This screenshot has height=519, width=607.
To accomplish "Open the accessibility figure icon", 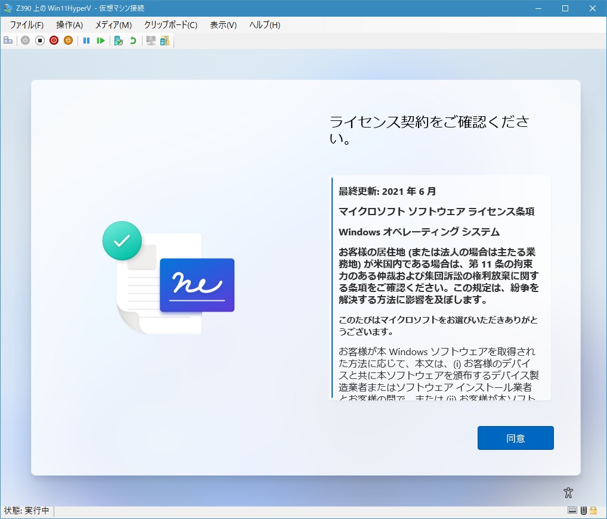I will [x=568, y=493].
